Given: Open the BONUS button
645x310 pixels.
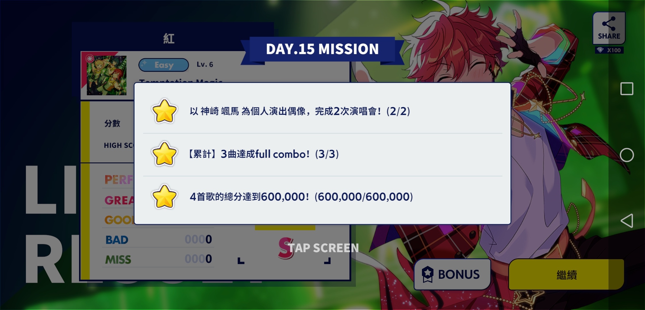Looking at the screenshot, I should tap(452, 274).
